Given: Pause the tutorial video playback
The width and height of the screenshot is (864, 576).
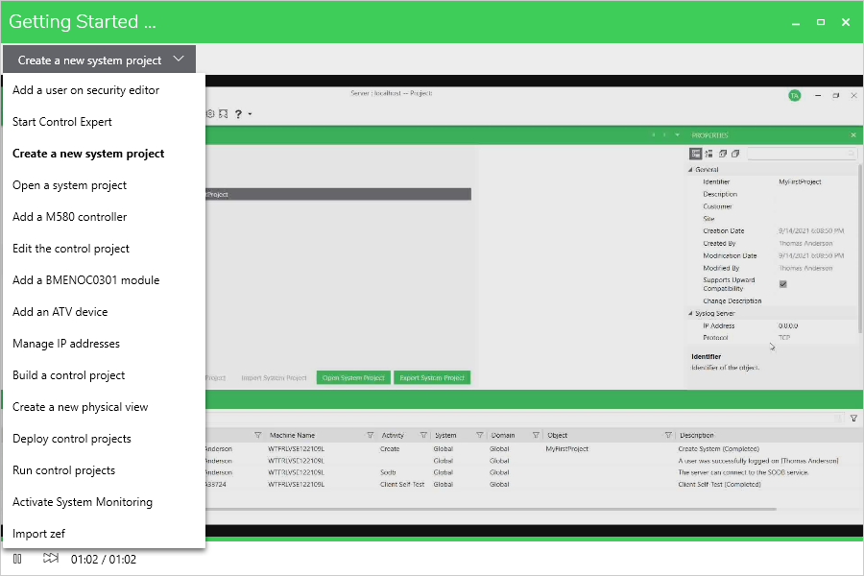Looking at the screenshot, I should pyautogui.click(x=17, y=559).
